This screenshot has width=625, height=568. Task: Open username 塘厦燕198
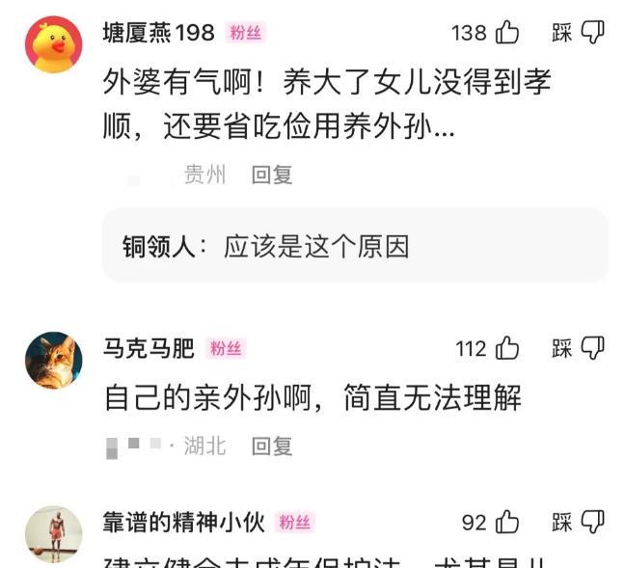pyautogui.click(x=158, y=32)
